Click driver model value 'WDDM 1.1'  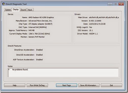click(93, 34)
